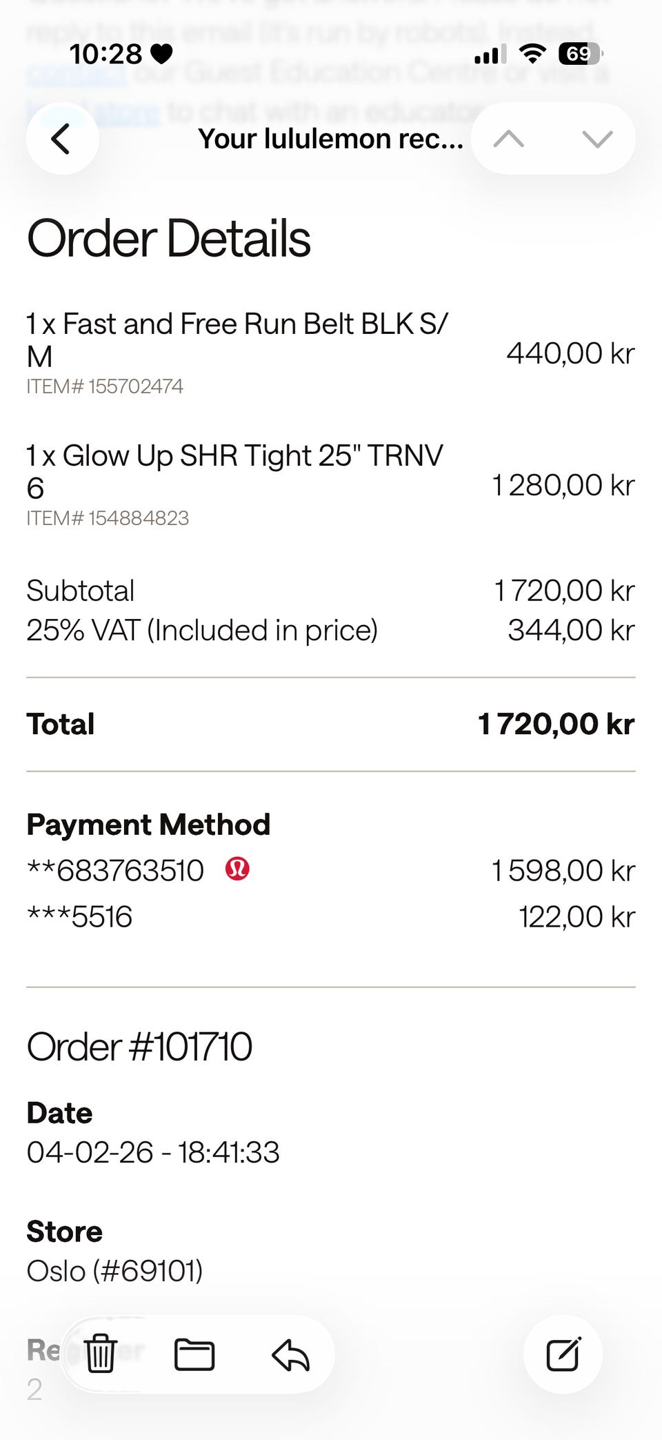Delete email using trash icon
Image resolution: width=662 pixels, height=1440 pixels.
click(101, 1354)
